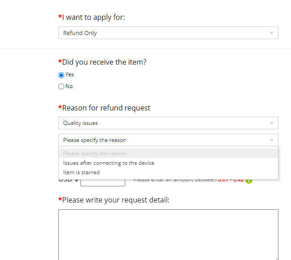Open the Refund Only dropdown

tap(168, 33)
